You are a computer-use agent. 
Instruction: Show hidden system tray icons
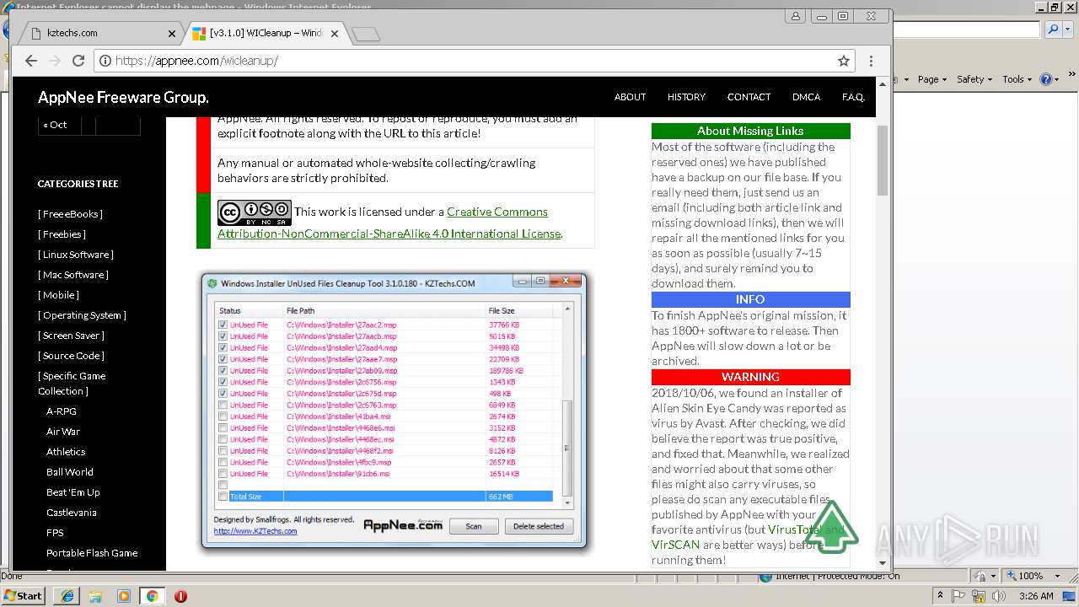[x=941, y=596]
